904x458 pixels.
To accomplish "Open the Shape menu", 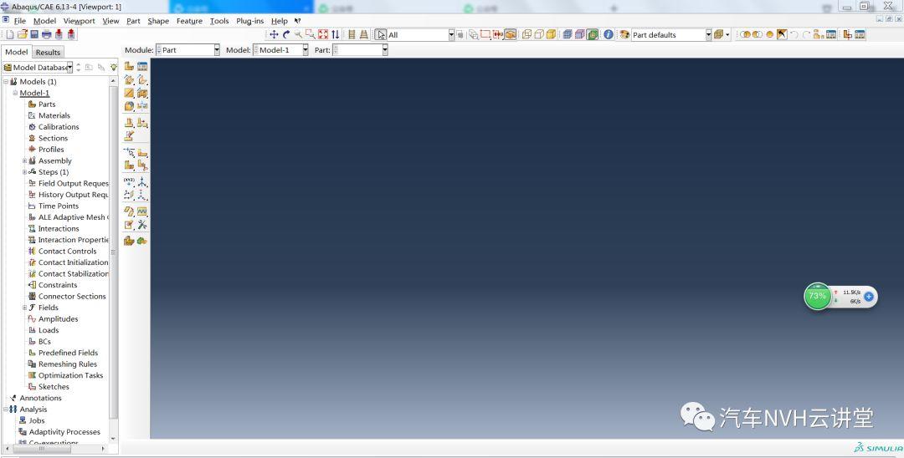I will pyautogui.click(x=158, y=21).
